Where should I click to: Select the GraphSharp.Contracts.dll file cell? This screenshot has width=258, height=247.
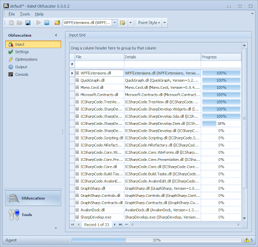[x=99, y=203]
